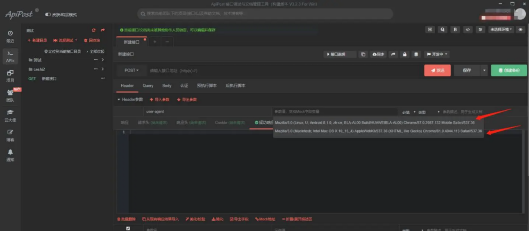529x231 pixels.
Task: Click the B toolbar icon
Action: (x=455, y=30)
